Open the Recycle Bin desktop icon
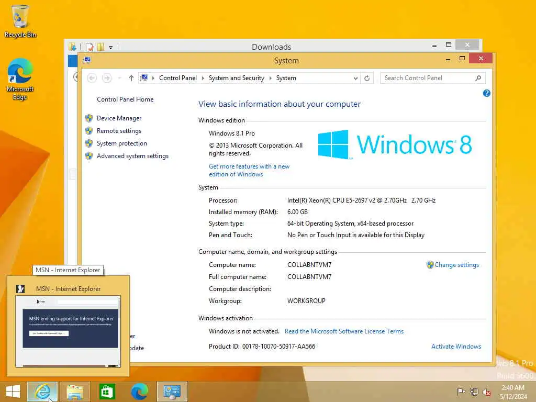536x402 pixels. tap(20, 21)
